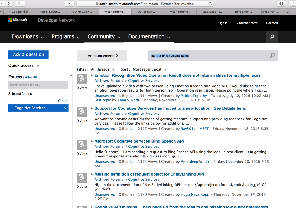Open the Documentation dropdown menu
The width and height of the screenshot is (296, 208).
click(149, 37)
